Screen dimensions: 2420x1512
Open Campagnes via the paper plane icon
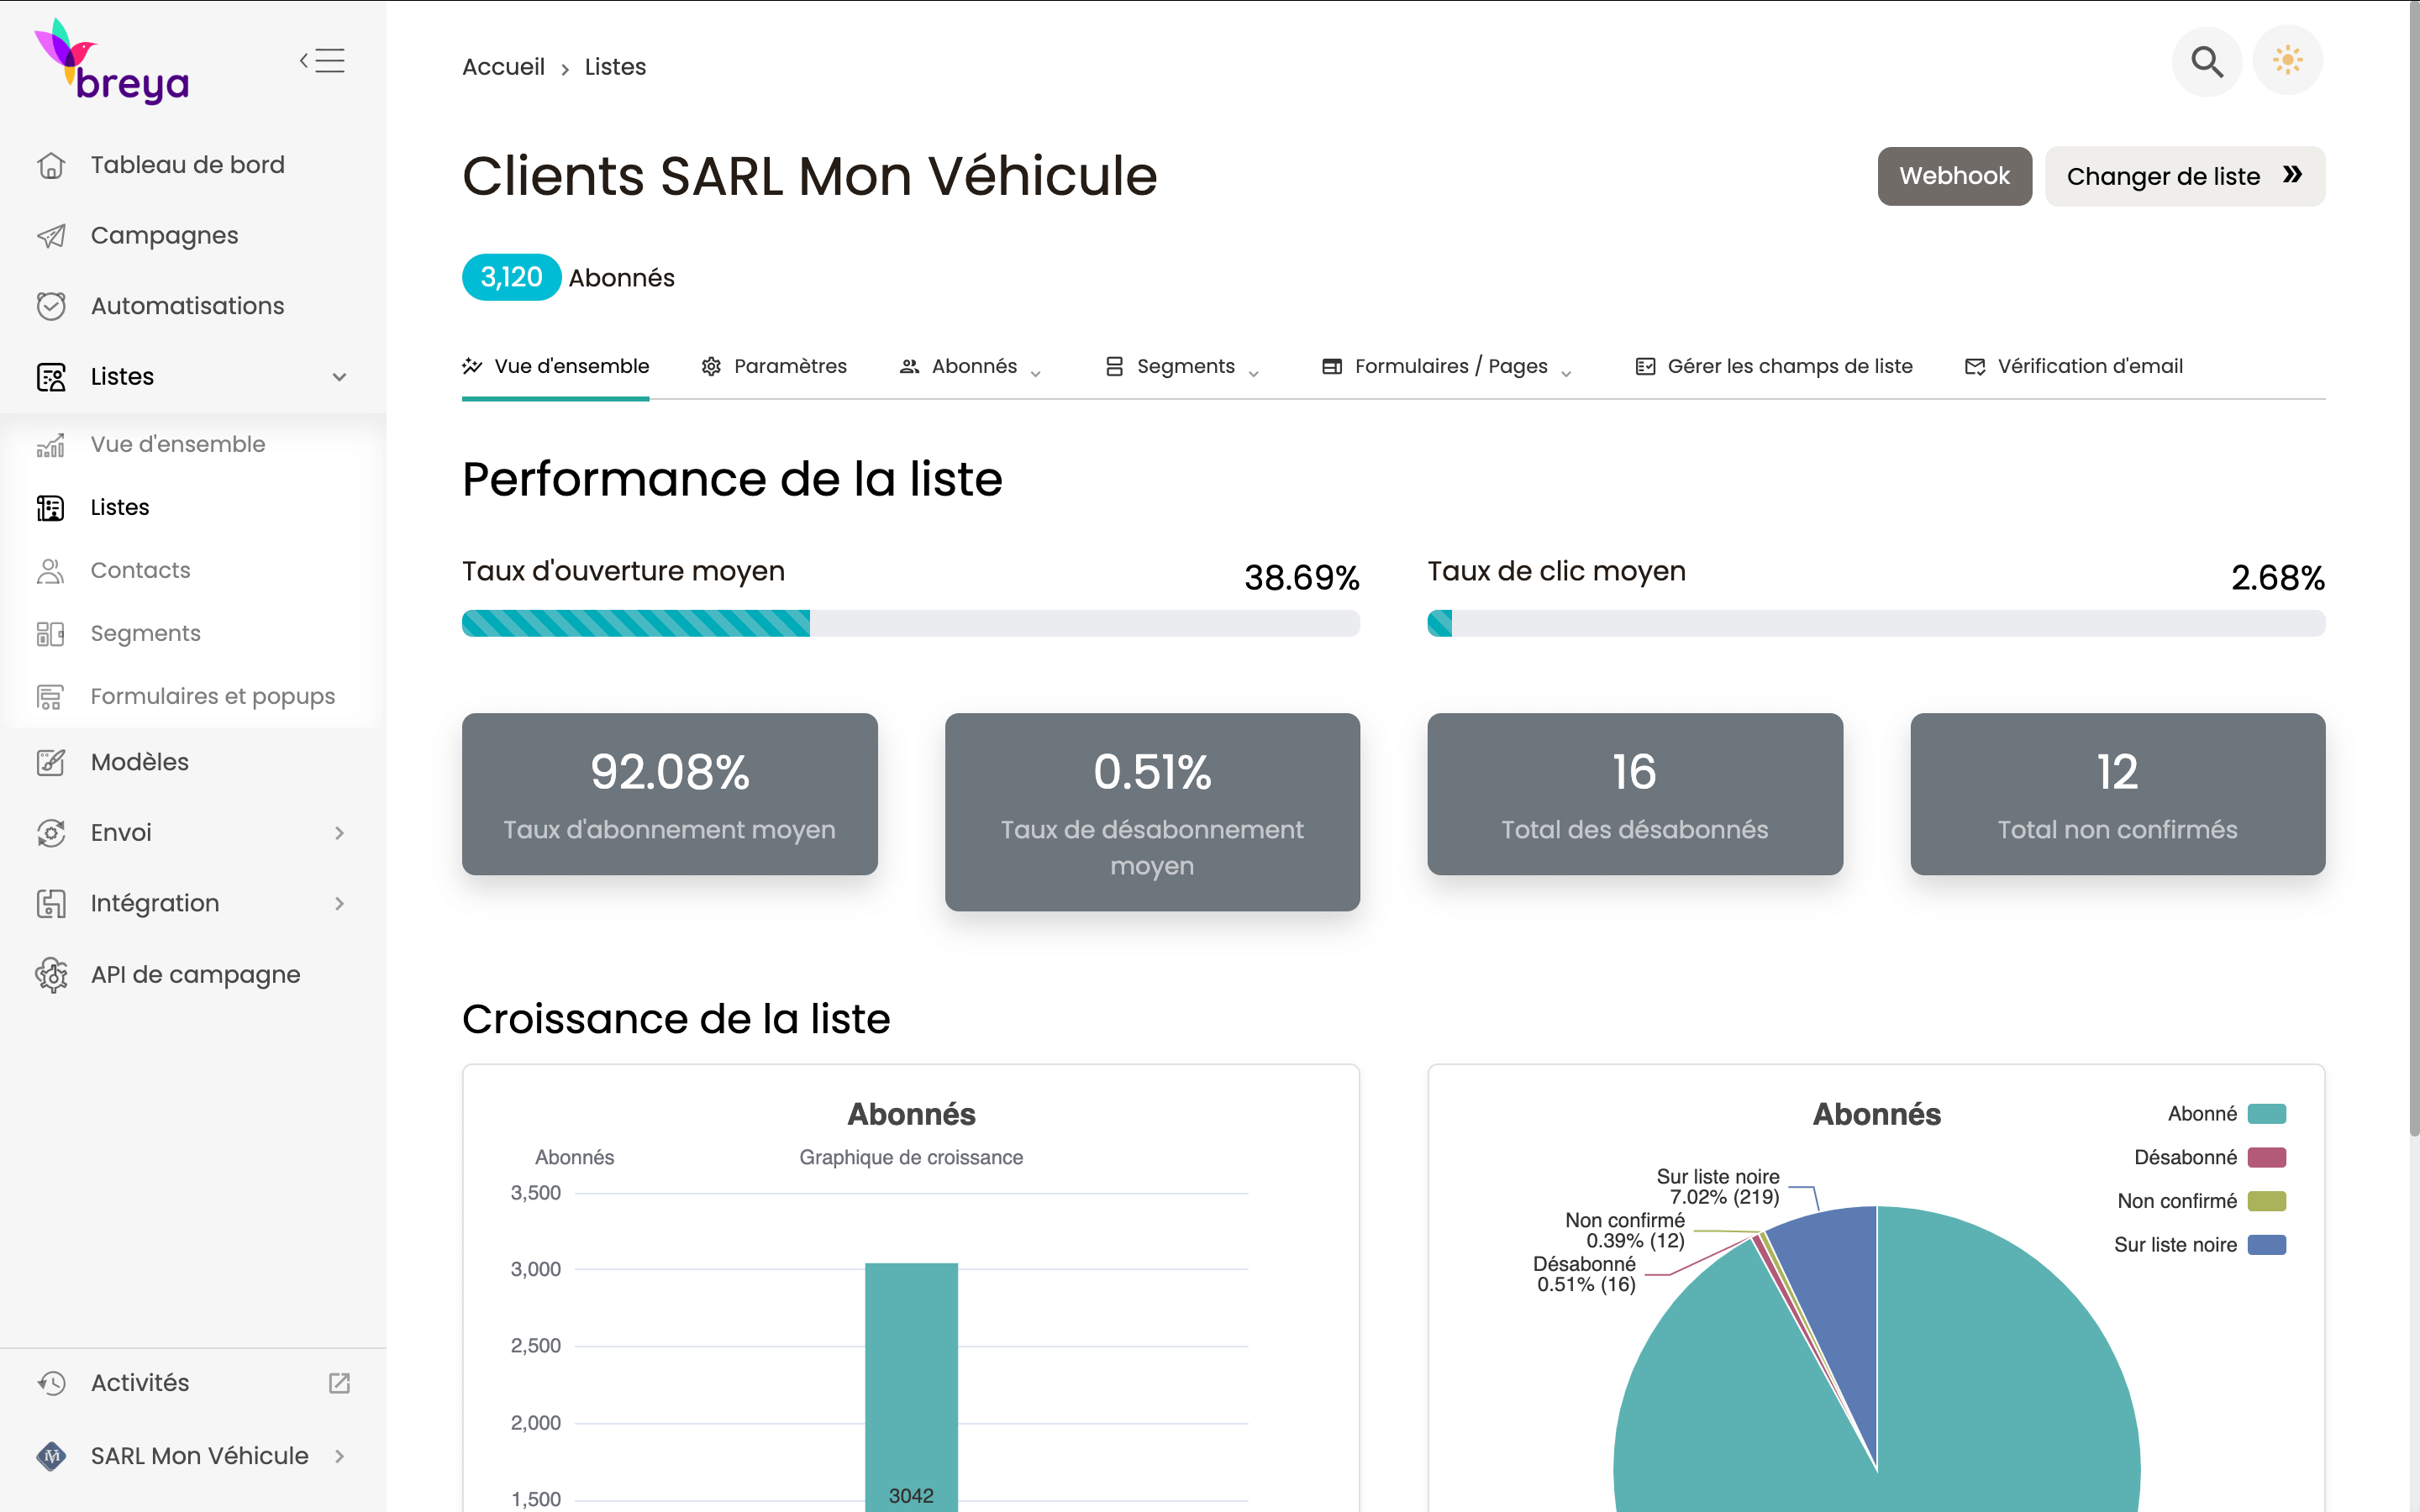click(x=51, y=236)
